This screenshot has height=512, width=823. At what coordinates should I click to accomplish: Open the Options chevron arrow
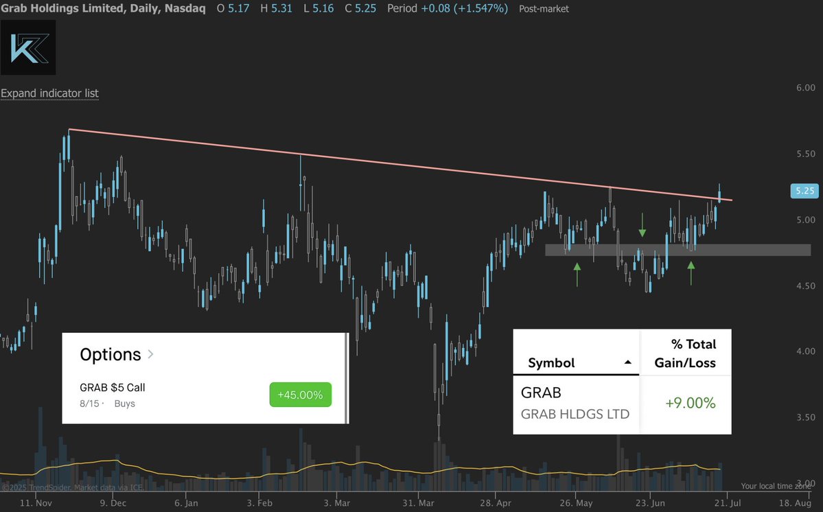click(x=150, y=354)
